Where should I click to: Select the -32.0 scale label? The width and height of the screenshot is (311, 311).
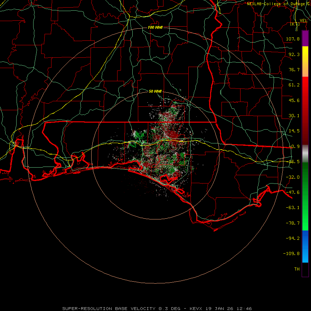tap(293, 177)
